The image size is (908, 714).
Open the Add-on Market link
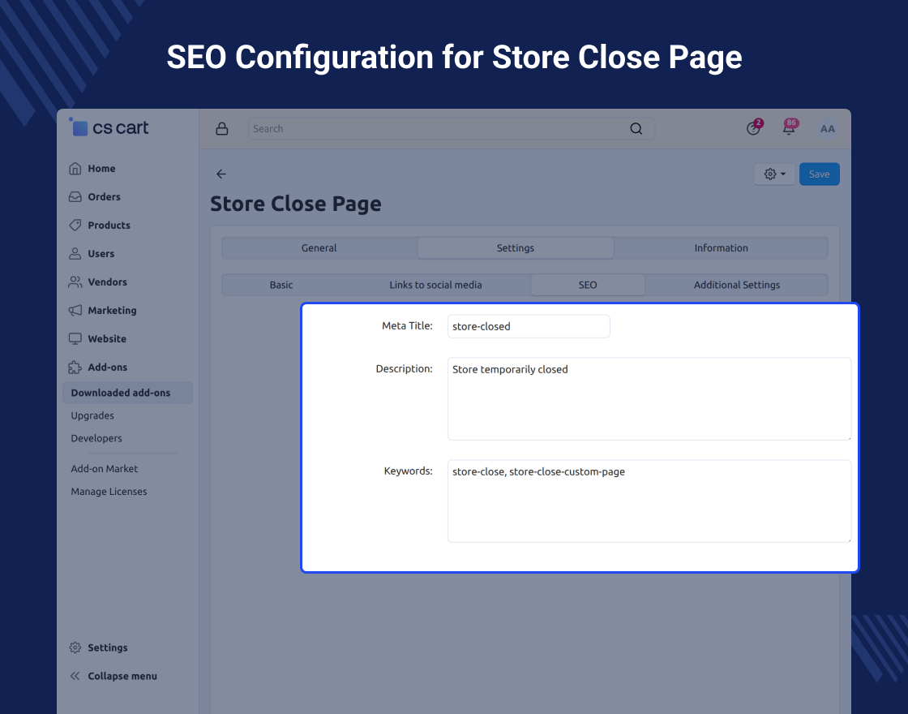point(105,469)
